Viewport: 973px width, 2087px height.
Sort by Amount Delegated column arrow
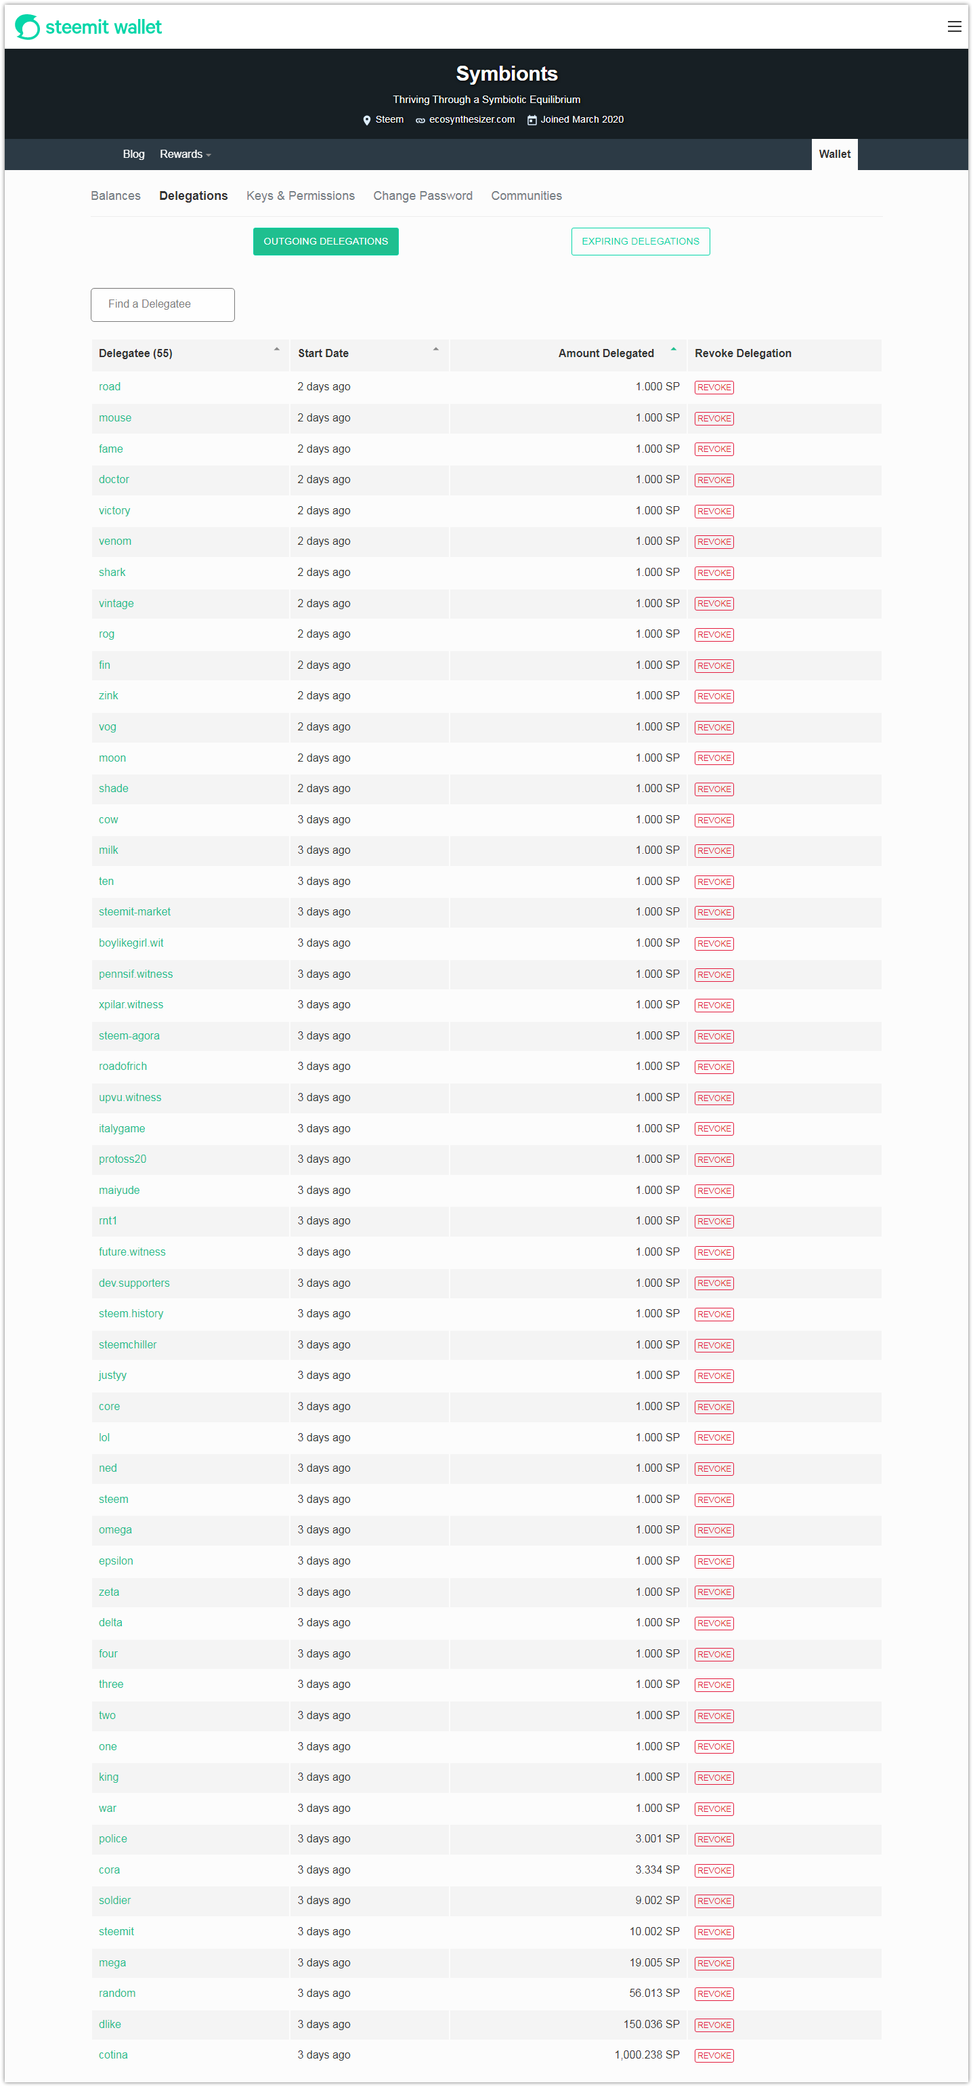pos(672,350)
